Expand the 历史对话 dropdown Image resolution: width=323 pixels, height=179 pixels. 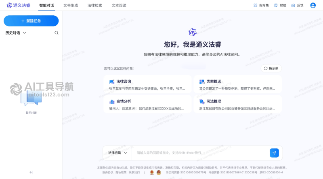point(16,33)
